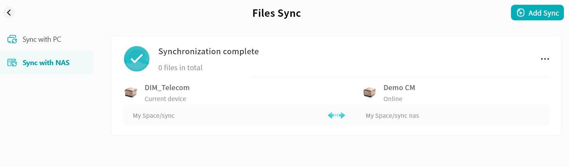Open the My Space/sync nas folder path
The image size is (569, 167).
click(392, 116)
